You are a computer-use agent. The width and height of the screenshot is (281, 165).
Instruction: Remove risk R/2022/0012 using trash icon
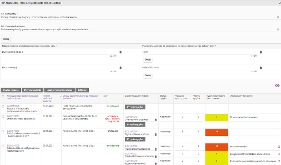[x=155, y=119]
